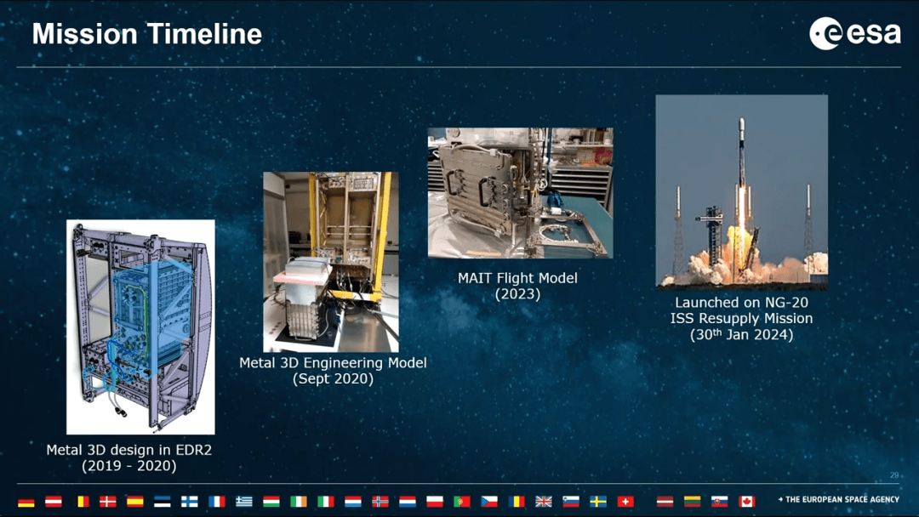Click the Portuguese flag icon

point(462,502)
